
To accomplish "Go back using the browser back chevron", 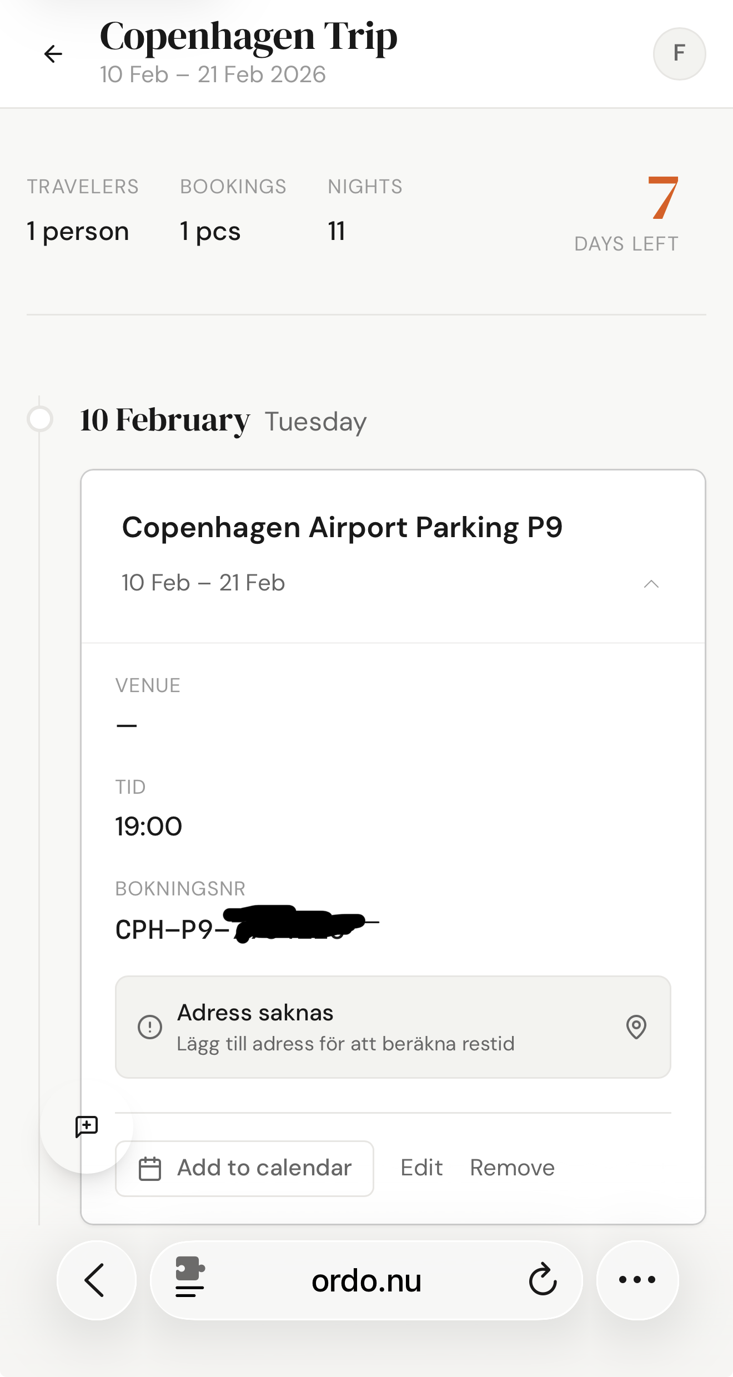I will pyautogui.click(x=96, y=1280).
